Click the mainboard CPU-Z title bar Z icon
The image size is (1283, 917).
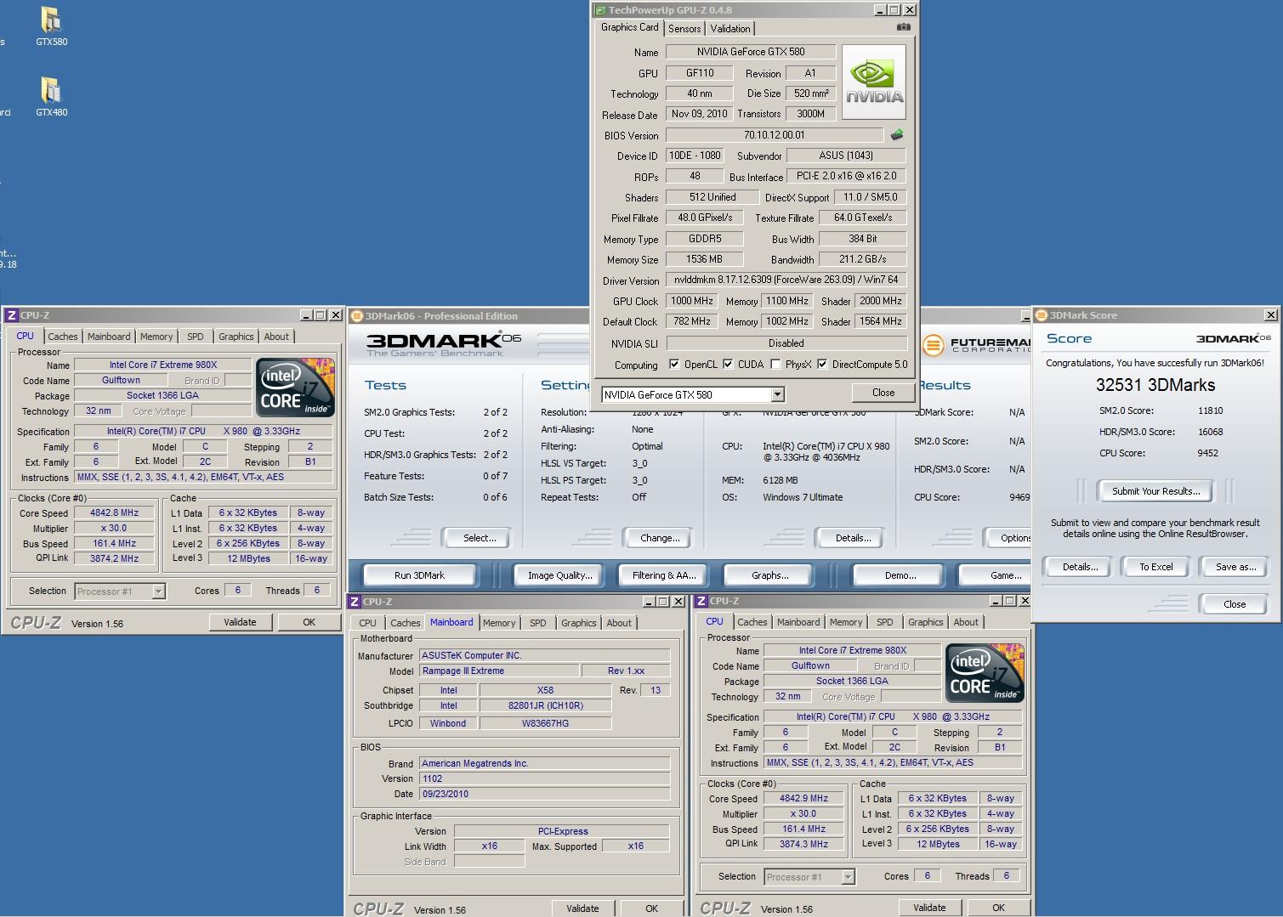pyautogui.click(x=355, y=601)
